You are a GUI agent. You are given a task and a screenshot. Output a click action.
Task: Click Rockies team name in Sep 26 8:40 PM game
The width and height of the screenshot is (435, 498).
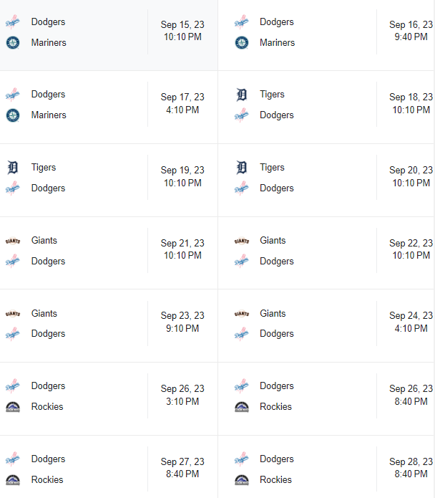tap(275, 407)
